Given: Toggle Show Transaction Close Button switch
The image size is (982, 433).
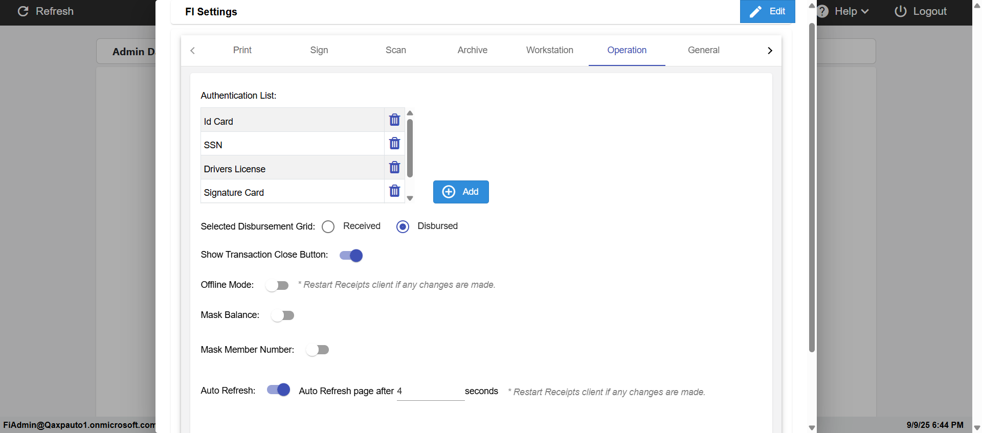Looking at the screenshot, I should 351,255.
